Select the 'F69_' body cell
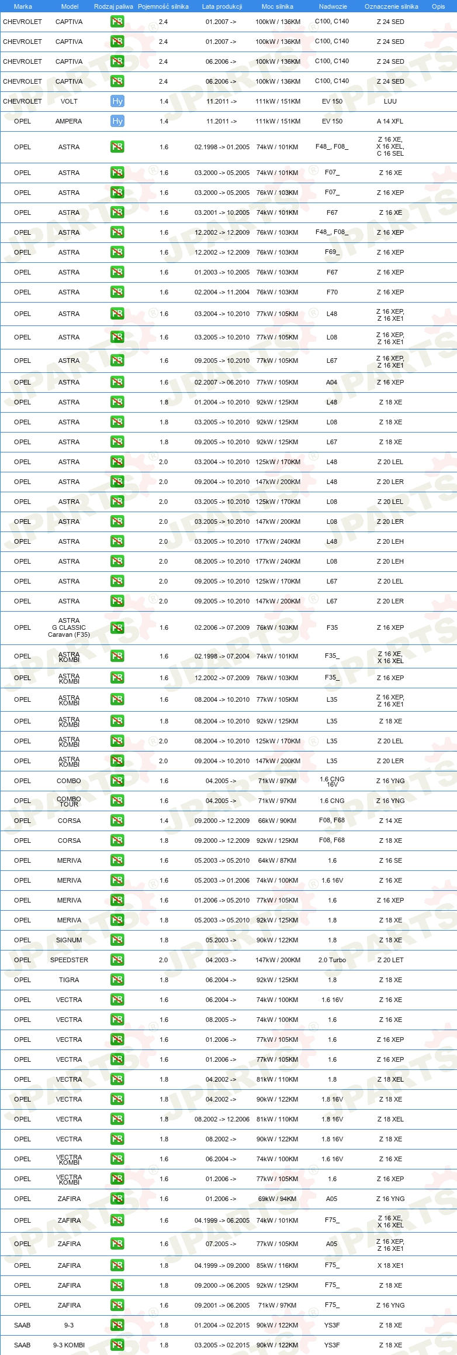This screenshot has width=457, height=1355. click(x=332, y=252)
